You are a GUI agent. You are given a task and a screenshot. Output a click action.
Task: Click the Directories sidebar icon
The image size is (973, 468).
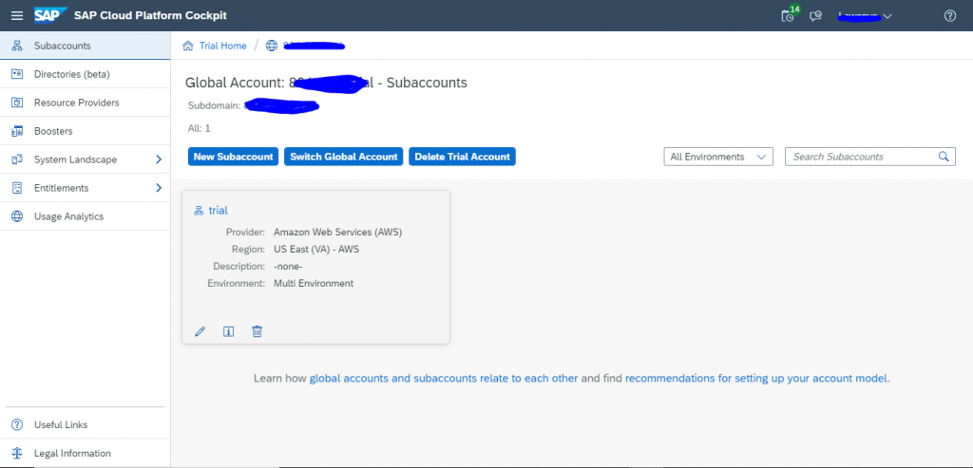[17, 74]
